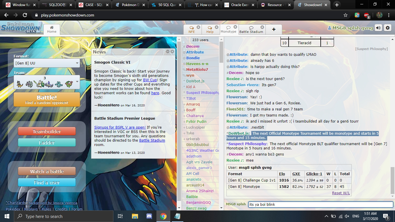
Task: Minimize the News panel
Action: 168,51
